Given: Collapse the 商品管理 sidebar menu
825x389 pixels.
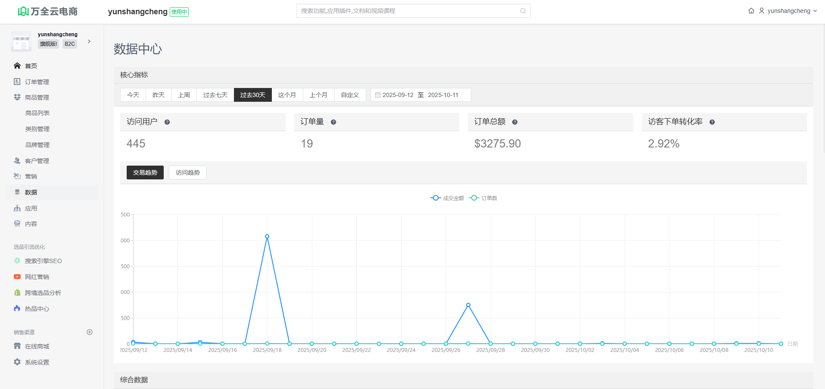Looking at the screenshot, I should coord(37,97).
